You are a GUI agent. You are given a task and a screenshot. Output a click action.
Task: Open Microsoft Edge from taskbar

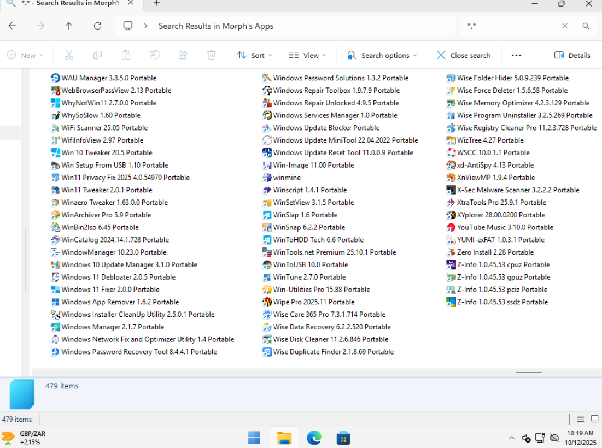click(314, 438)
